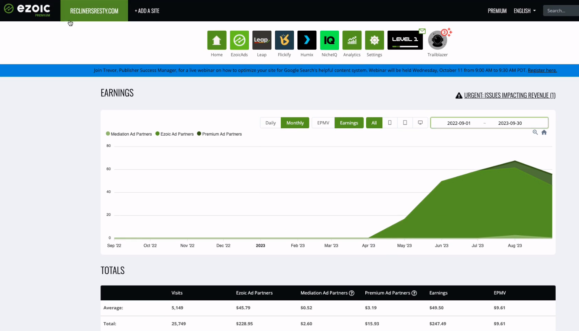Viewport: 579px width, 331px height.
Task: Show EPMV on the chart
Action: pyautogui.click(x=323, y=123)
